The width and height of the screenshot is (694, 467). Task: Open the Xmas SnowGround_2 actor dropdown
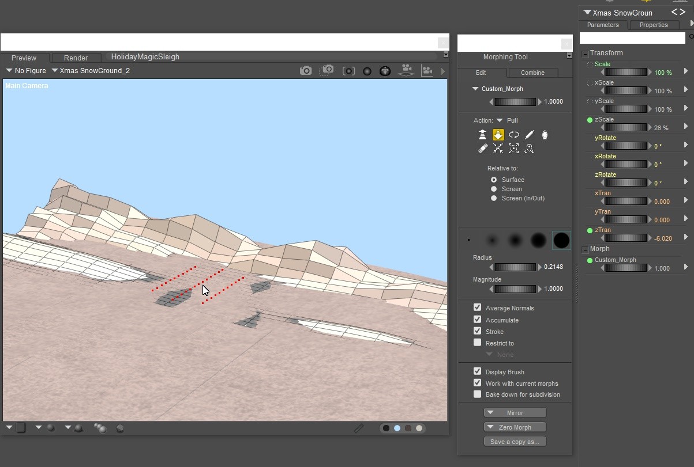tap(91, 71)
